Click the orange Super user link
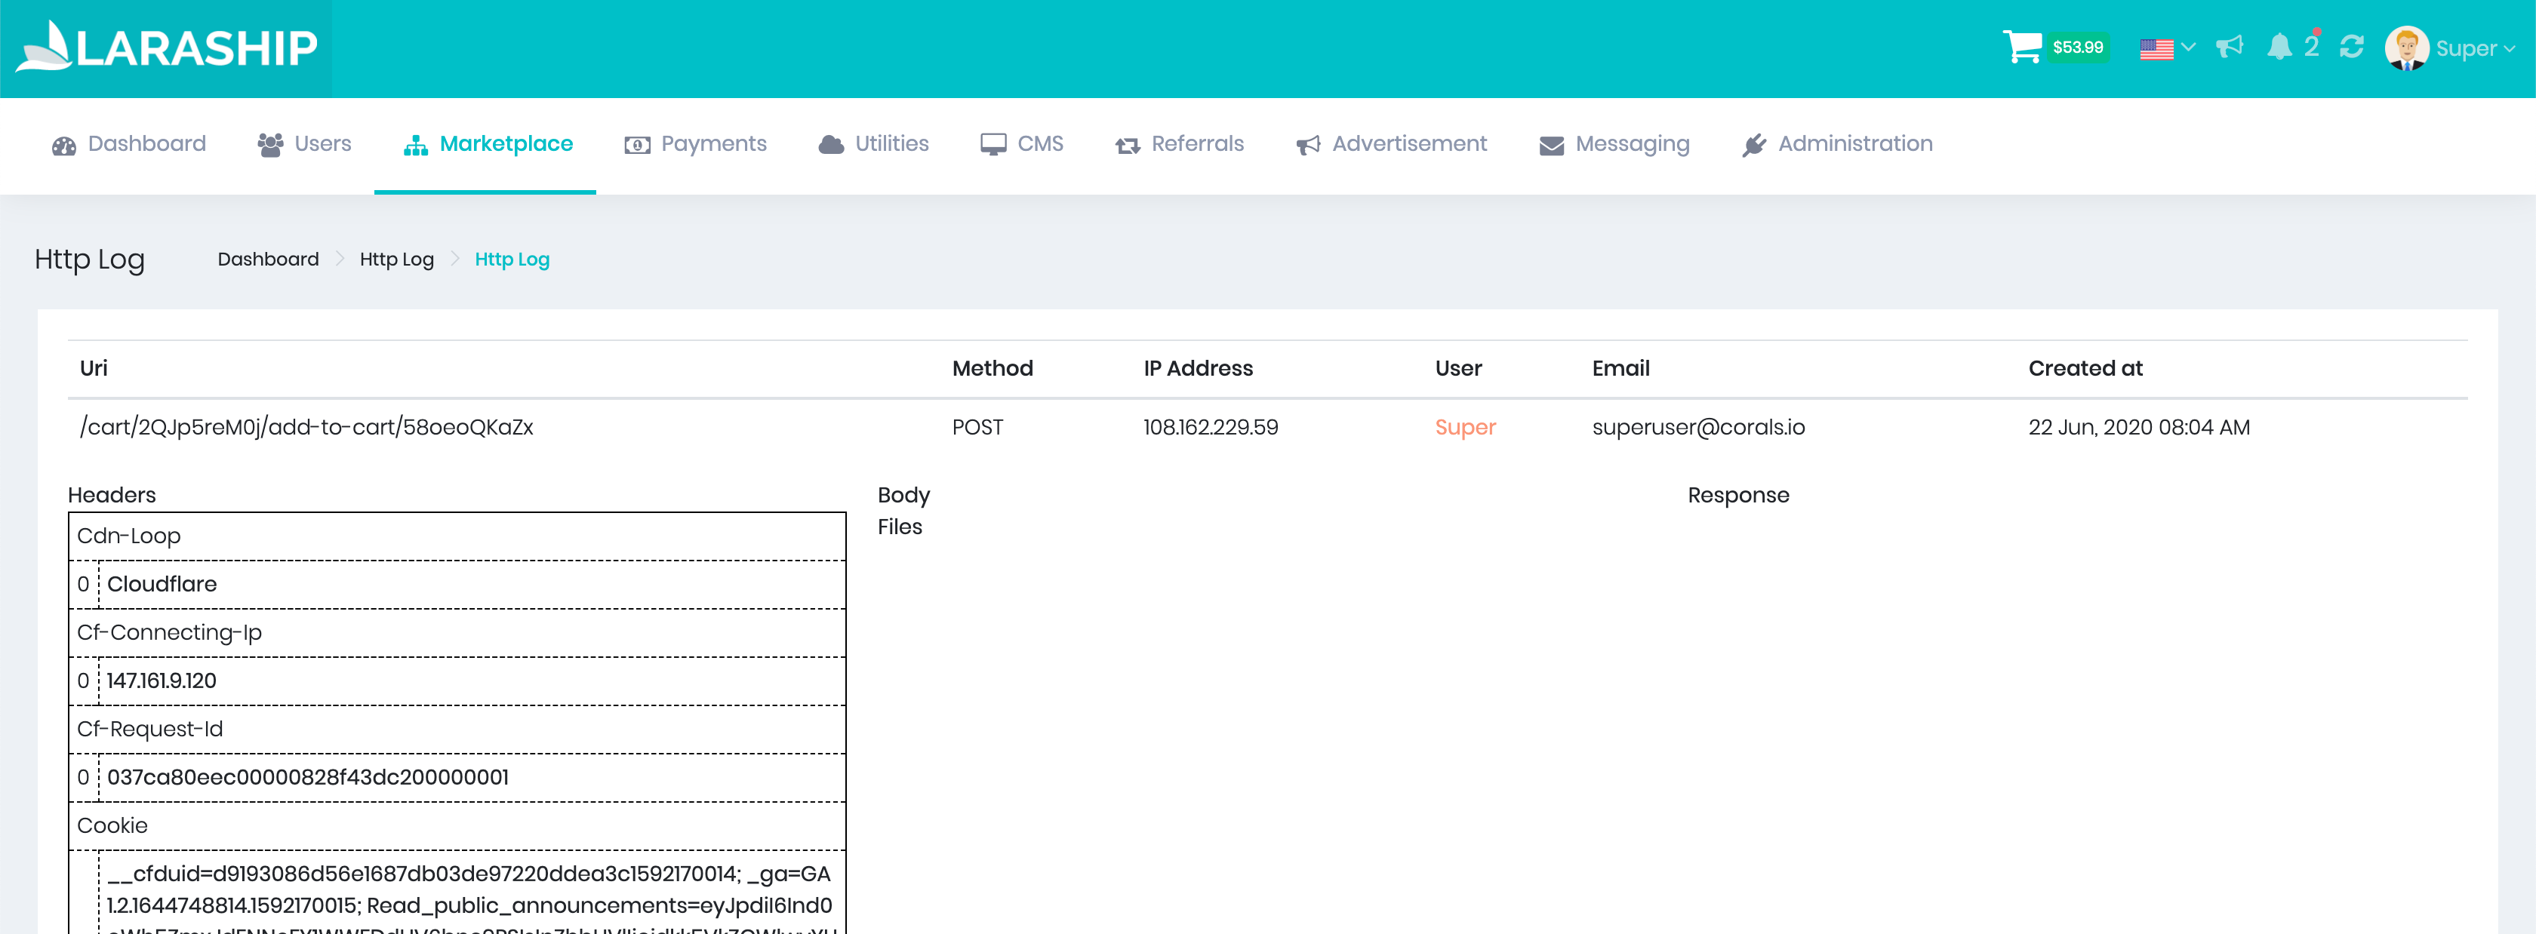The height and width of the screenshot is (934, 2536). point(1465,426)
